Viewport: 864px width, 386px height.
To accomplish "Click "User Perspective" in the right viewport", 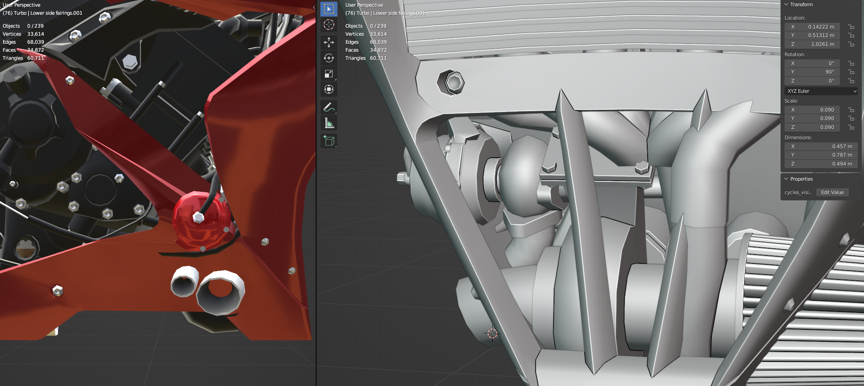I will tap(364, 5).
